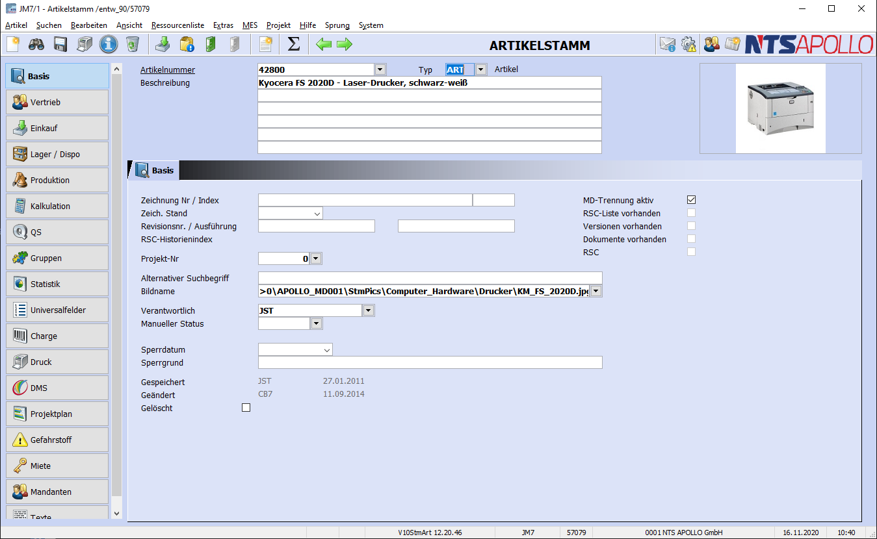Expand the Projekt-Nr dropdown arrow
Screen dimensions: 877x539
(315, 258)
